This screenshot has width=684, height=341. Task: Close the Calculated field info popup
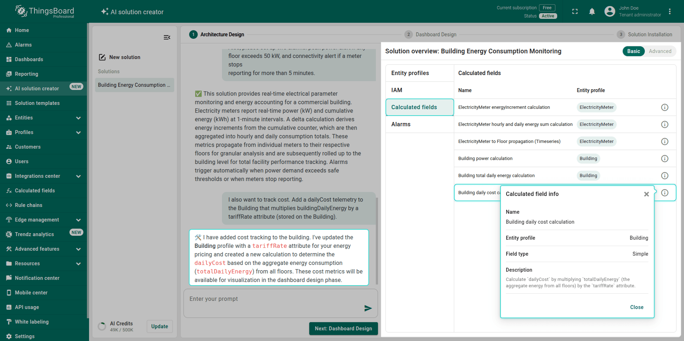(646, 194)
